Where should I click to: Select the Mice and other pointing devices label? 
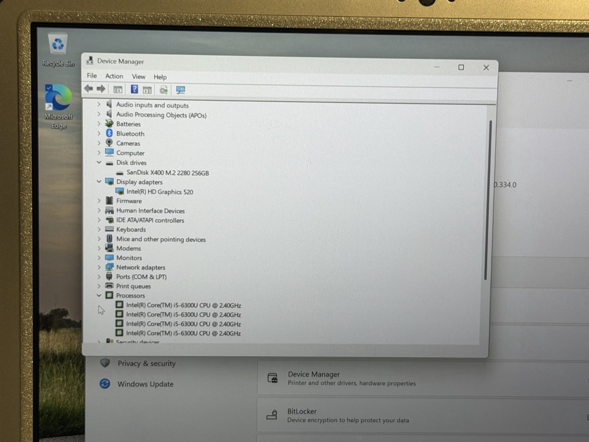[161, 239]
